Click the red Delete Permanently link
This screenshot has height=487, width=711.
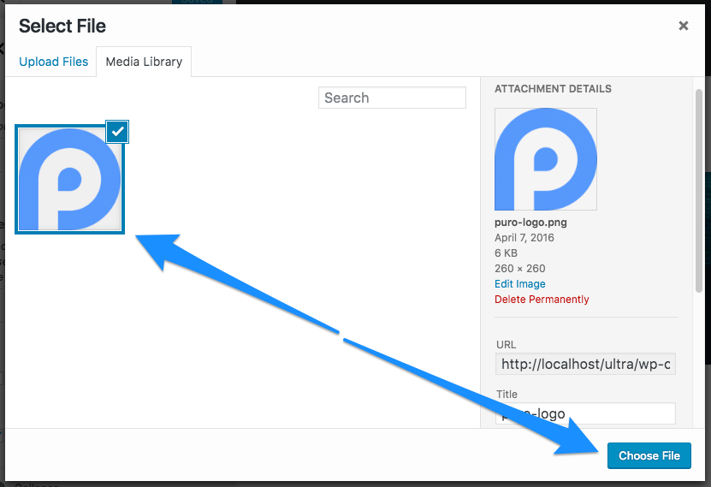pyautogui.click(x=542, y=300)
